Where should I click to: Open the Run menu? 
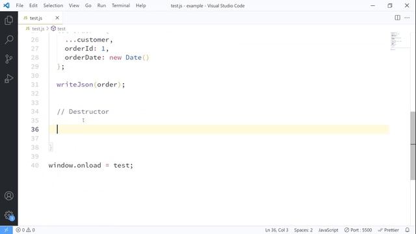(101, 6)
